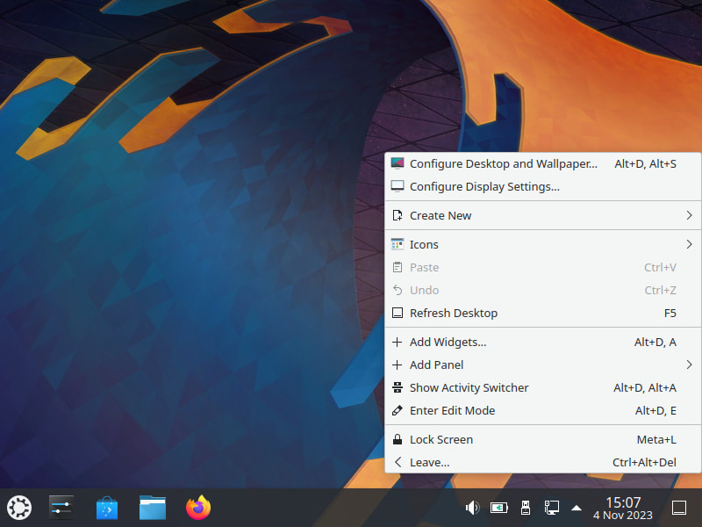Click the Show Desktop panel button
The image size is (702, 527).
(679, 508)
